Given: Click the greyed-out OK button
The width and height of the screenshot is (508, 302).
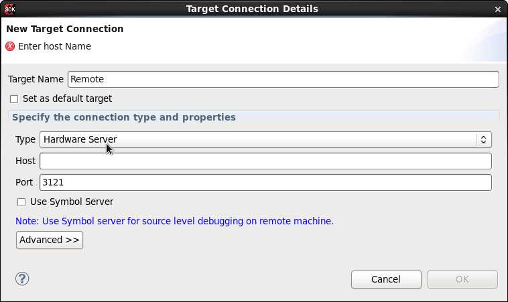Looking at the screenshot, I should (462, 279).
